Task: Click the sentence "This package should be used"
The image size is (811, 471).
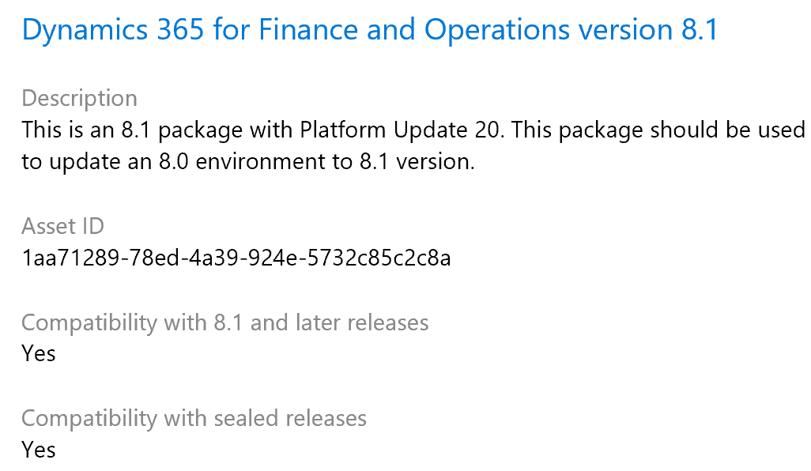Action: 658,130
